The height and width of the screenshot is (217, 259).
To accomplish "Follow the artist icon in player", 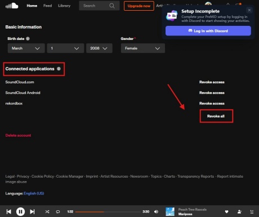I will click(239, 212).
